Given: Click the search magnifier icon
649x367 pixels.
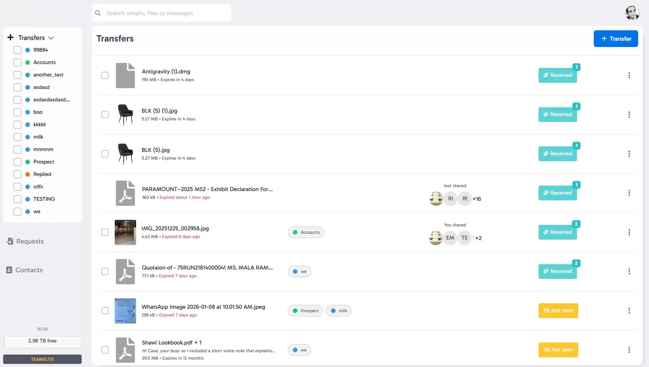Looking at the screenshot, I should point(98,13).
